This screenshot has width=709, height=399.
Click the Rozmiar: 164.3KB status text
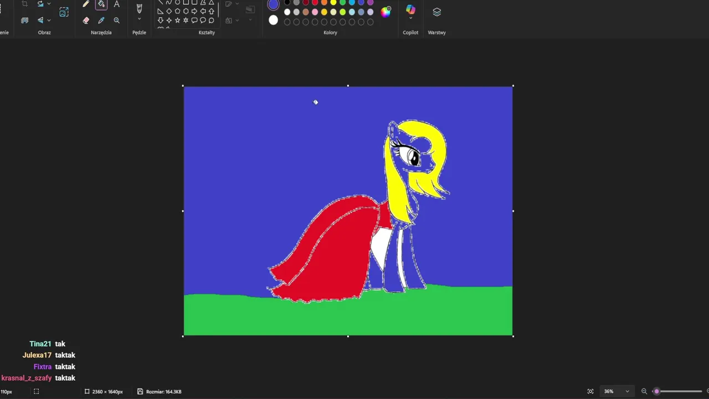[163, 391]
